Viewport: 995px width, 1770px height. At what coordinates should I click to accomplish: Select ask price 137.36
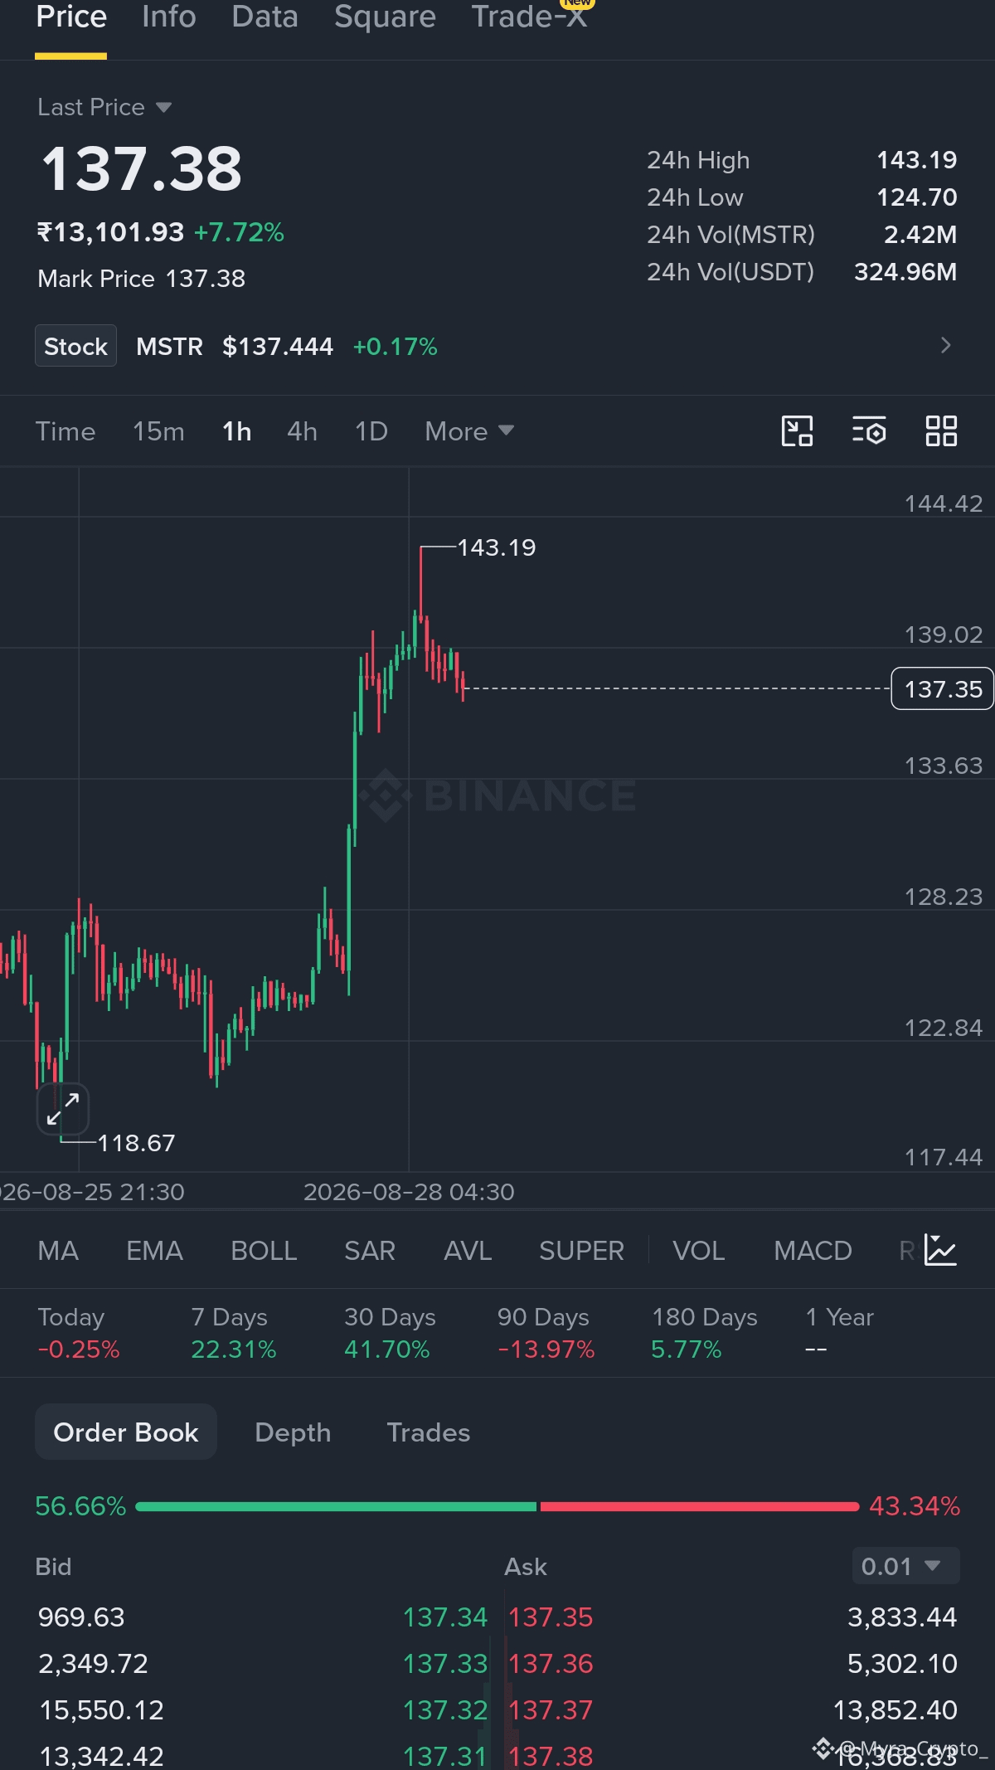(x=551, y=1663)
